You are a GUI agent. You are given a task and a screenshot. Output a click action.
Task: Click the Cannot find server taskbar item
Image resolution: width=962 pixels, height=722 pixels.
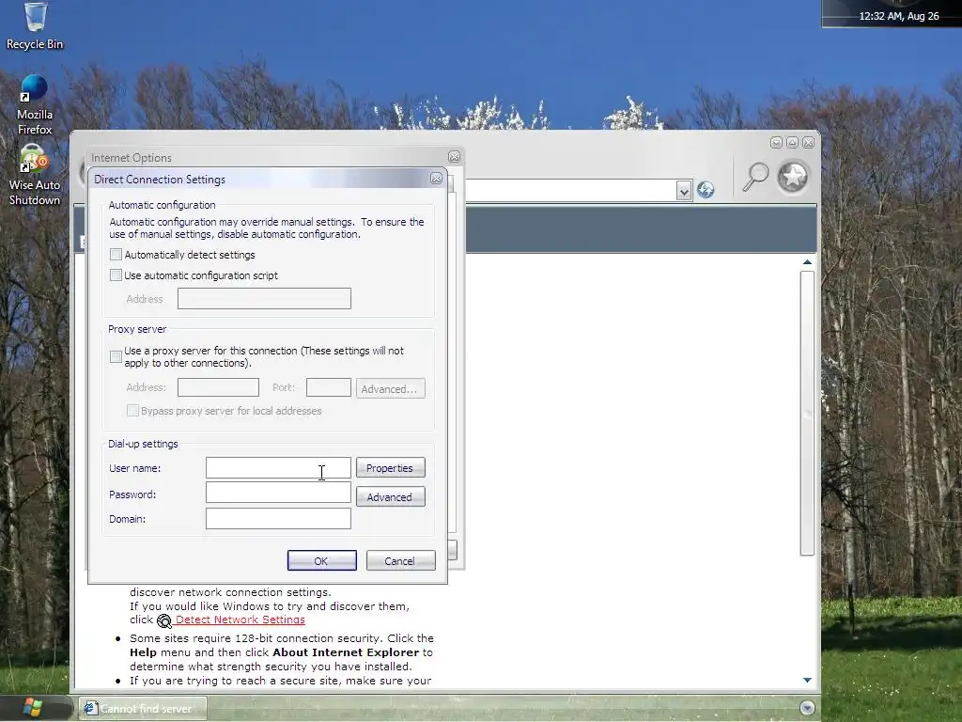pos(143,709)
